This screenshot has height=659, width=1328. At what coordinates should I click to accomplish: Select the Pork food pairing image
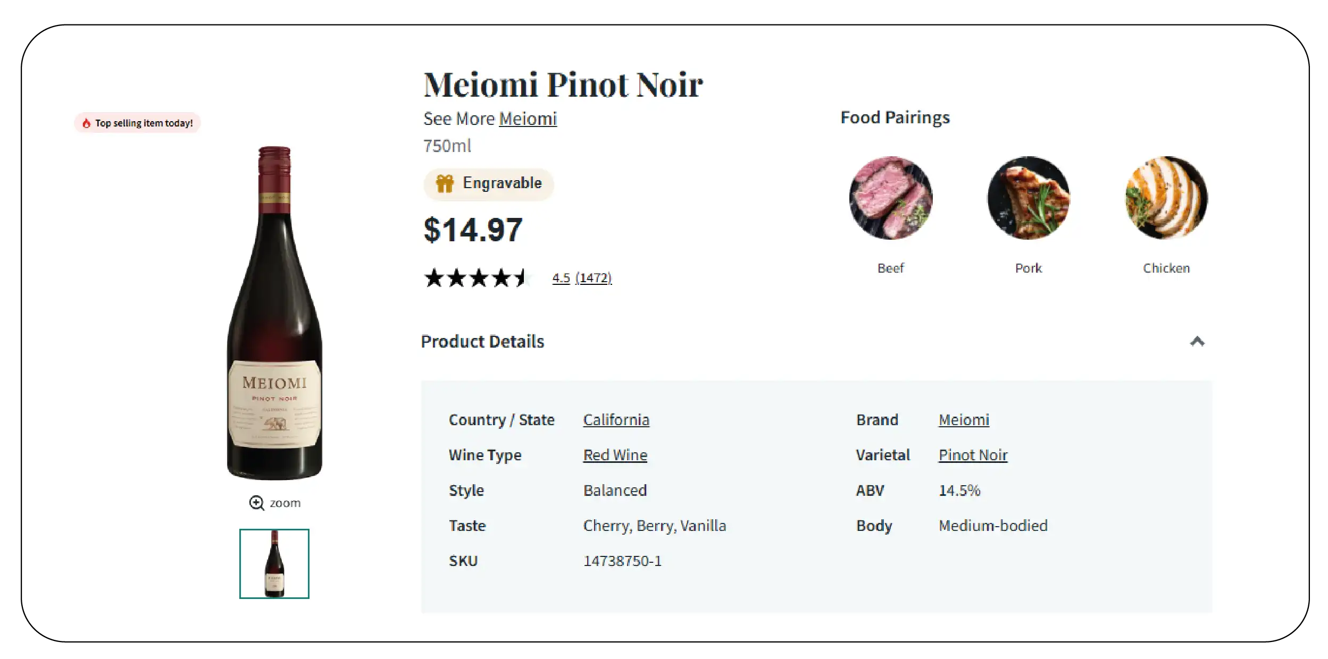1029,198
